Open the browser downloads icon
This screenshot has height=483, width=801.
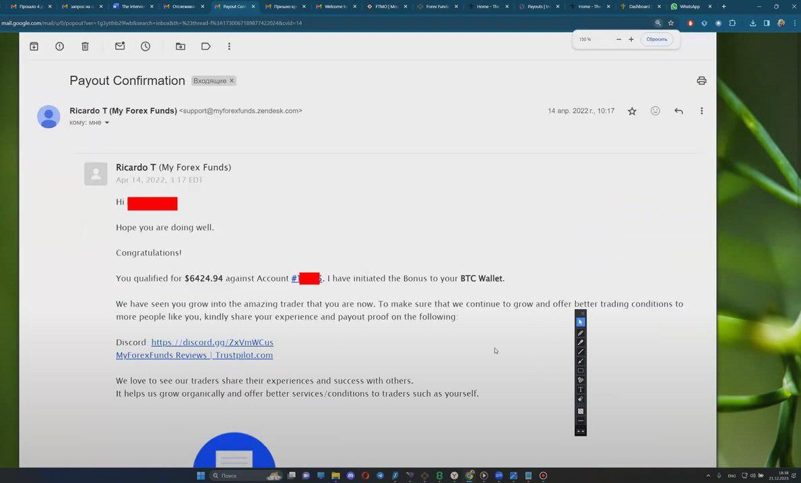752,23
